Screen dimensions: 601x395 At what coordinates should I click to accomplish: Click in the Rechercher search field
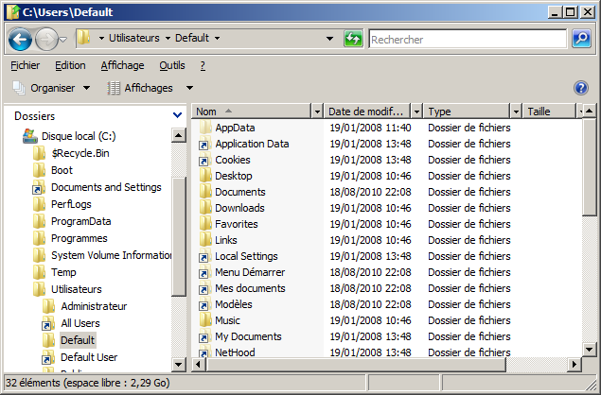pyautogui.click(x=468, y=40)
